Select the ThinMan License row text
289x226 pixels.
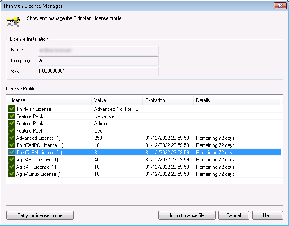pos(34,109)
